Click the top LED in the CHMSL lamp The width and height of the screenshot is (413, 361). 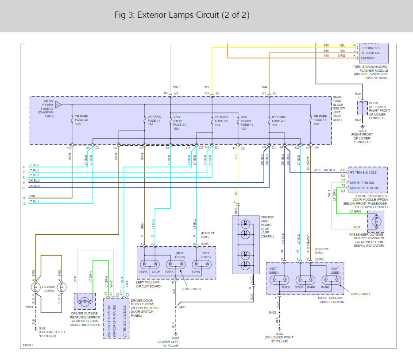coord(246,224)
